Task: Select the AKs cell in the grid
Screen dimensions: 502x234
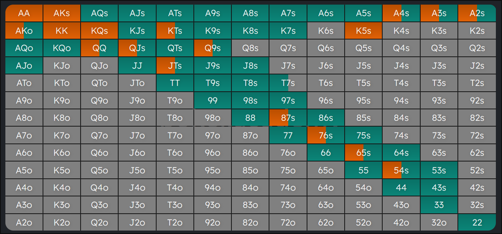Action: [x=62, y=13]
